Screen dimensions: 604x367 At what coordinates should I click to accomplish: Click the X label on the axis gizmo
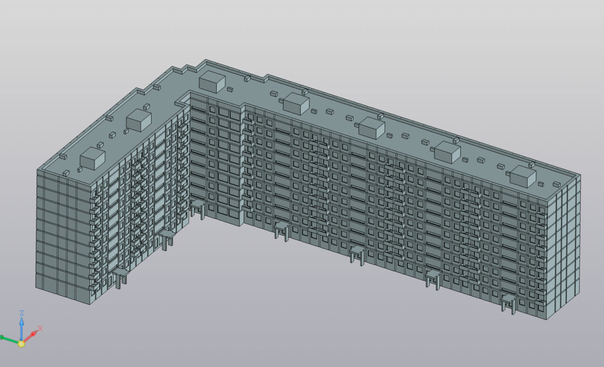[x=40, y=328]
